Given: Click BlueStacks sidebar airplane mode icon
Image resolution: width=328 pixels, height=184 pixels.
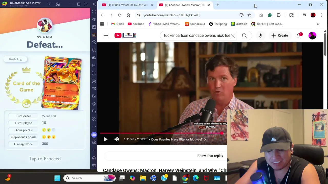Looking at the screenshot, I should (x=94, y=104).
